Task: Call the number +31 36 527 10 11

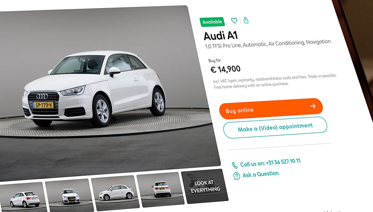Action: coord(270,163)
